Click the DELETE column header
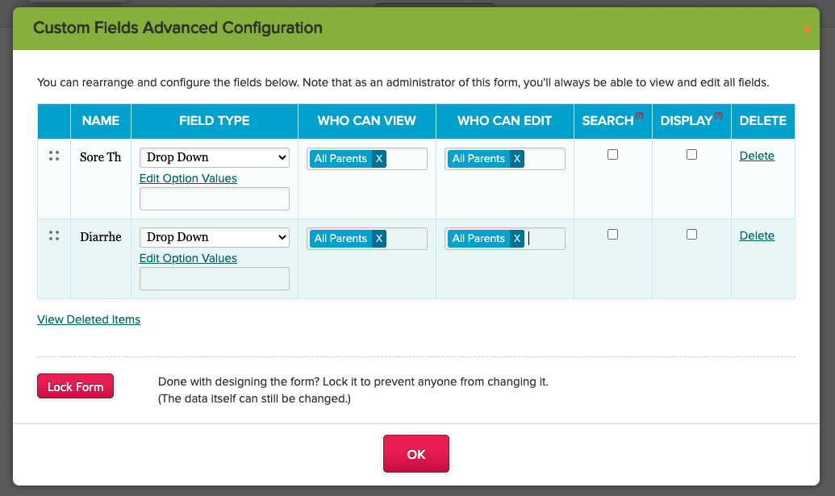835x496 pixels. coord(763,121)
